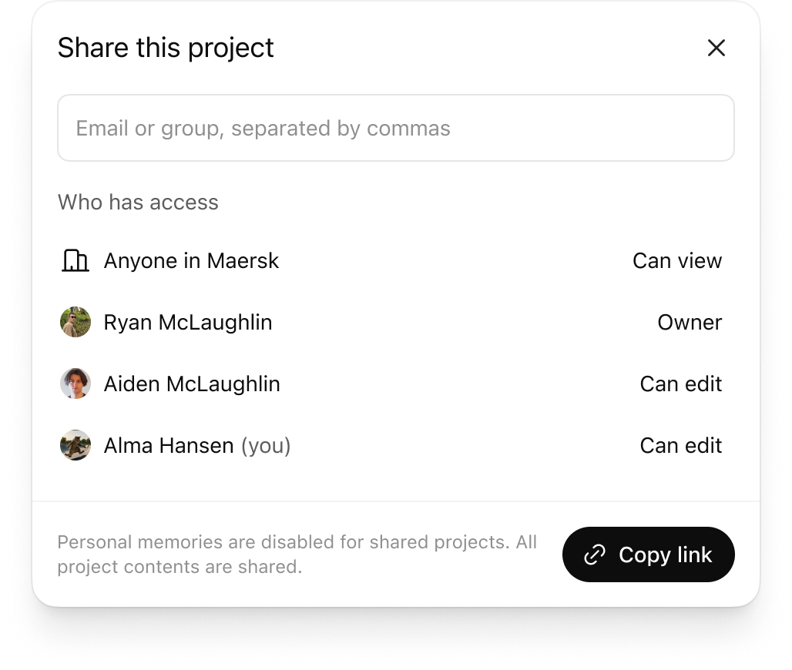
Task: Select the Anyone in Maersk row label
Action: 191,261
